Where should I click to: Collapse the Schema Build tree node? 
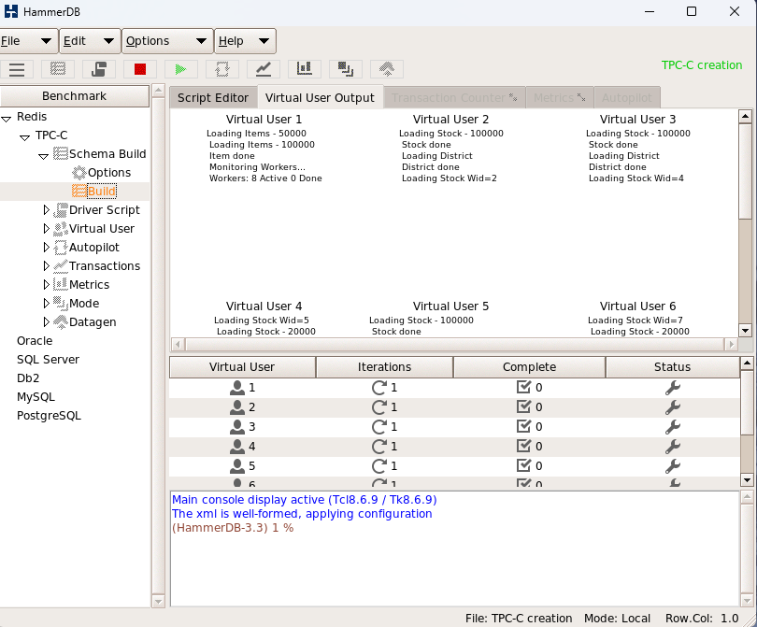tap(43, 153)
